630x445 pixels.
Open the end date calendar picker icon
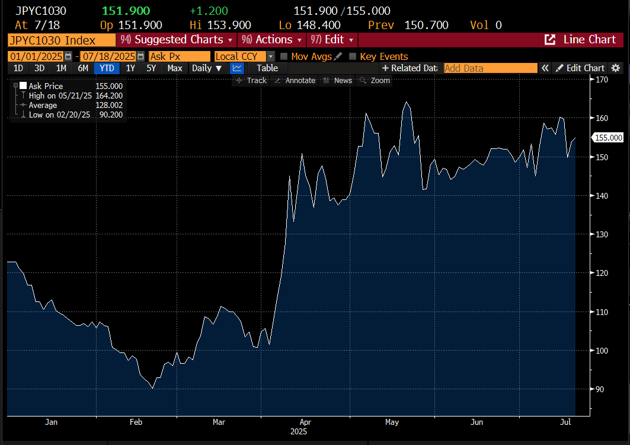click(x=140, y=56)
